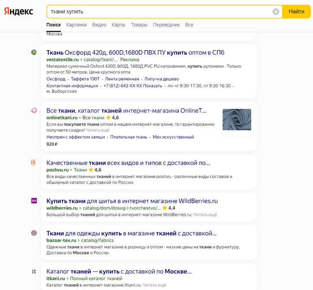This screenshot has width=313, height=290.
Task: Expand onlinetkani snippet with Читать ещё
Action: click(x=97, y=130)
